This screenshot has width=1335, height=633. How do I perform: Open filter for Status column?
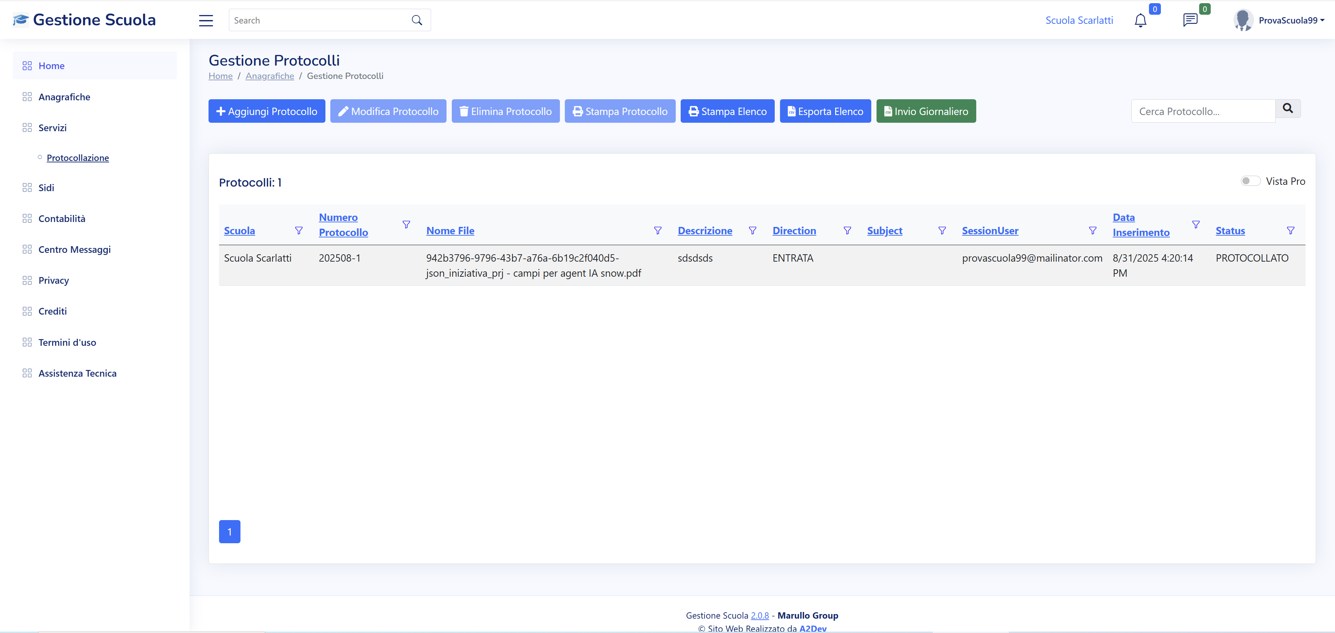coord(1290,230)
